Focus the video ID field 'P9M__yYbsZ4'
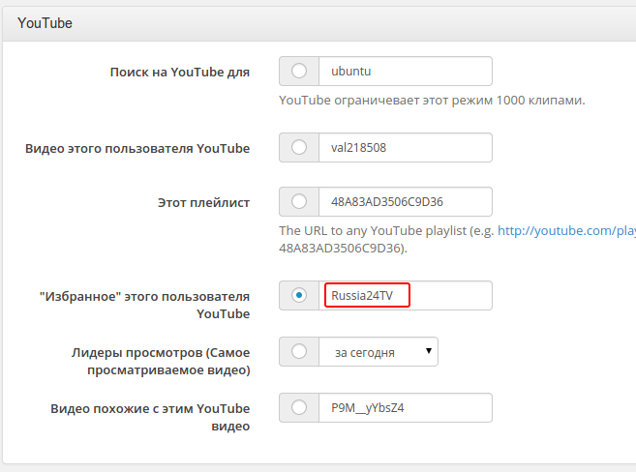Viewport: 636px width, 472px height. click(405, 407)
